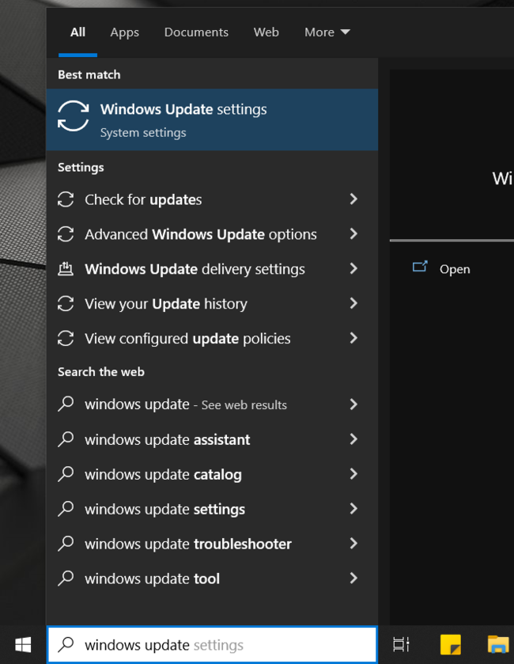514x664 pixels.
Task: Select 'windows update catalog' suggestion
Action: click(x=212, y=474)
